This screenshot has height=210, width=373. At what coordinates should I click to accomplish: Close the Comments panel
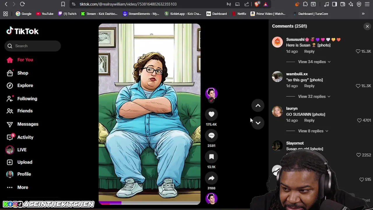coord(367,26)
